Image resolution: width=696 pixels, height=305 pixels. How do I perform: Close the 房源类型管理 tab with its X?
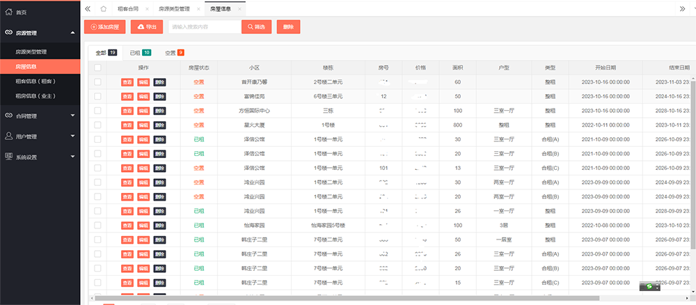click(196, 9)
